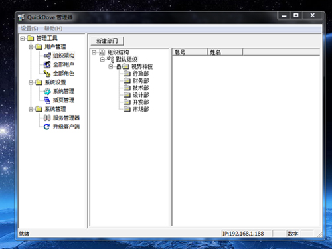Maximize the QuickDove window
332x249 pixels.
pyautogui.click(x=296, y=15)
